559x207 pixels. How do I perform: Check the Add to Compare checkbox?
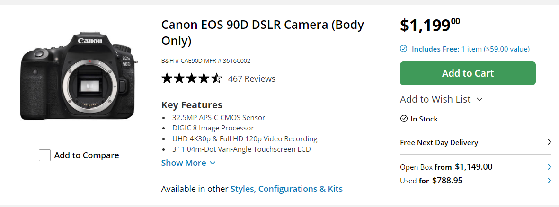(x=44, y=155)
